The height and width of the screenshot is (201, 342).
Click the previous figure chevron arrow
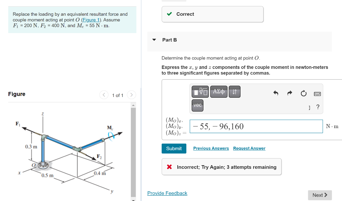click(x=104, y=95)
